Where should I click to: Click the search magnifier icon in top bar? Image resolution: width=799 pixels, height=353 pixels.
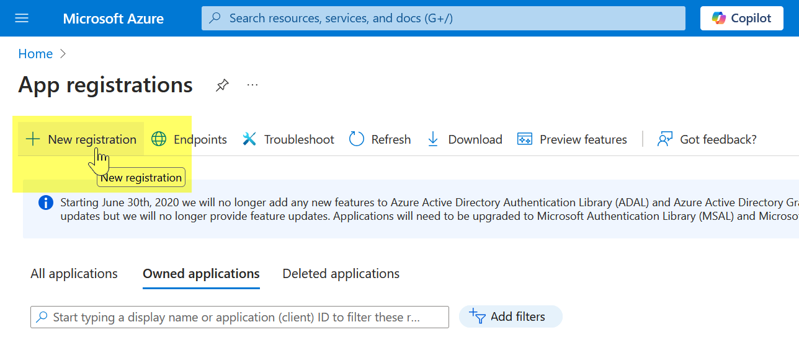pos(215,19)
